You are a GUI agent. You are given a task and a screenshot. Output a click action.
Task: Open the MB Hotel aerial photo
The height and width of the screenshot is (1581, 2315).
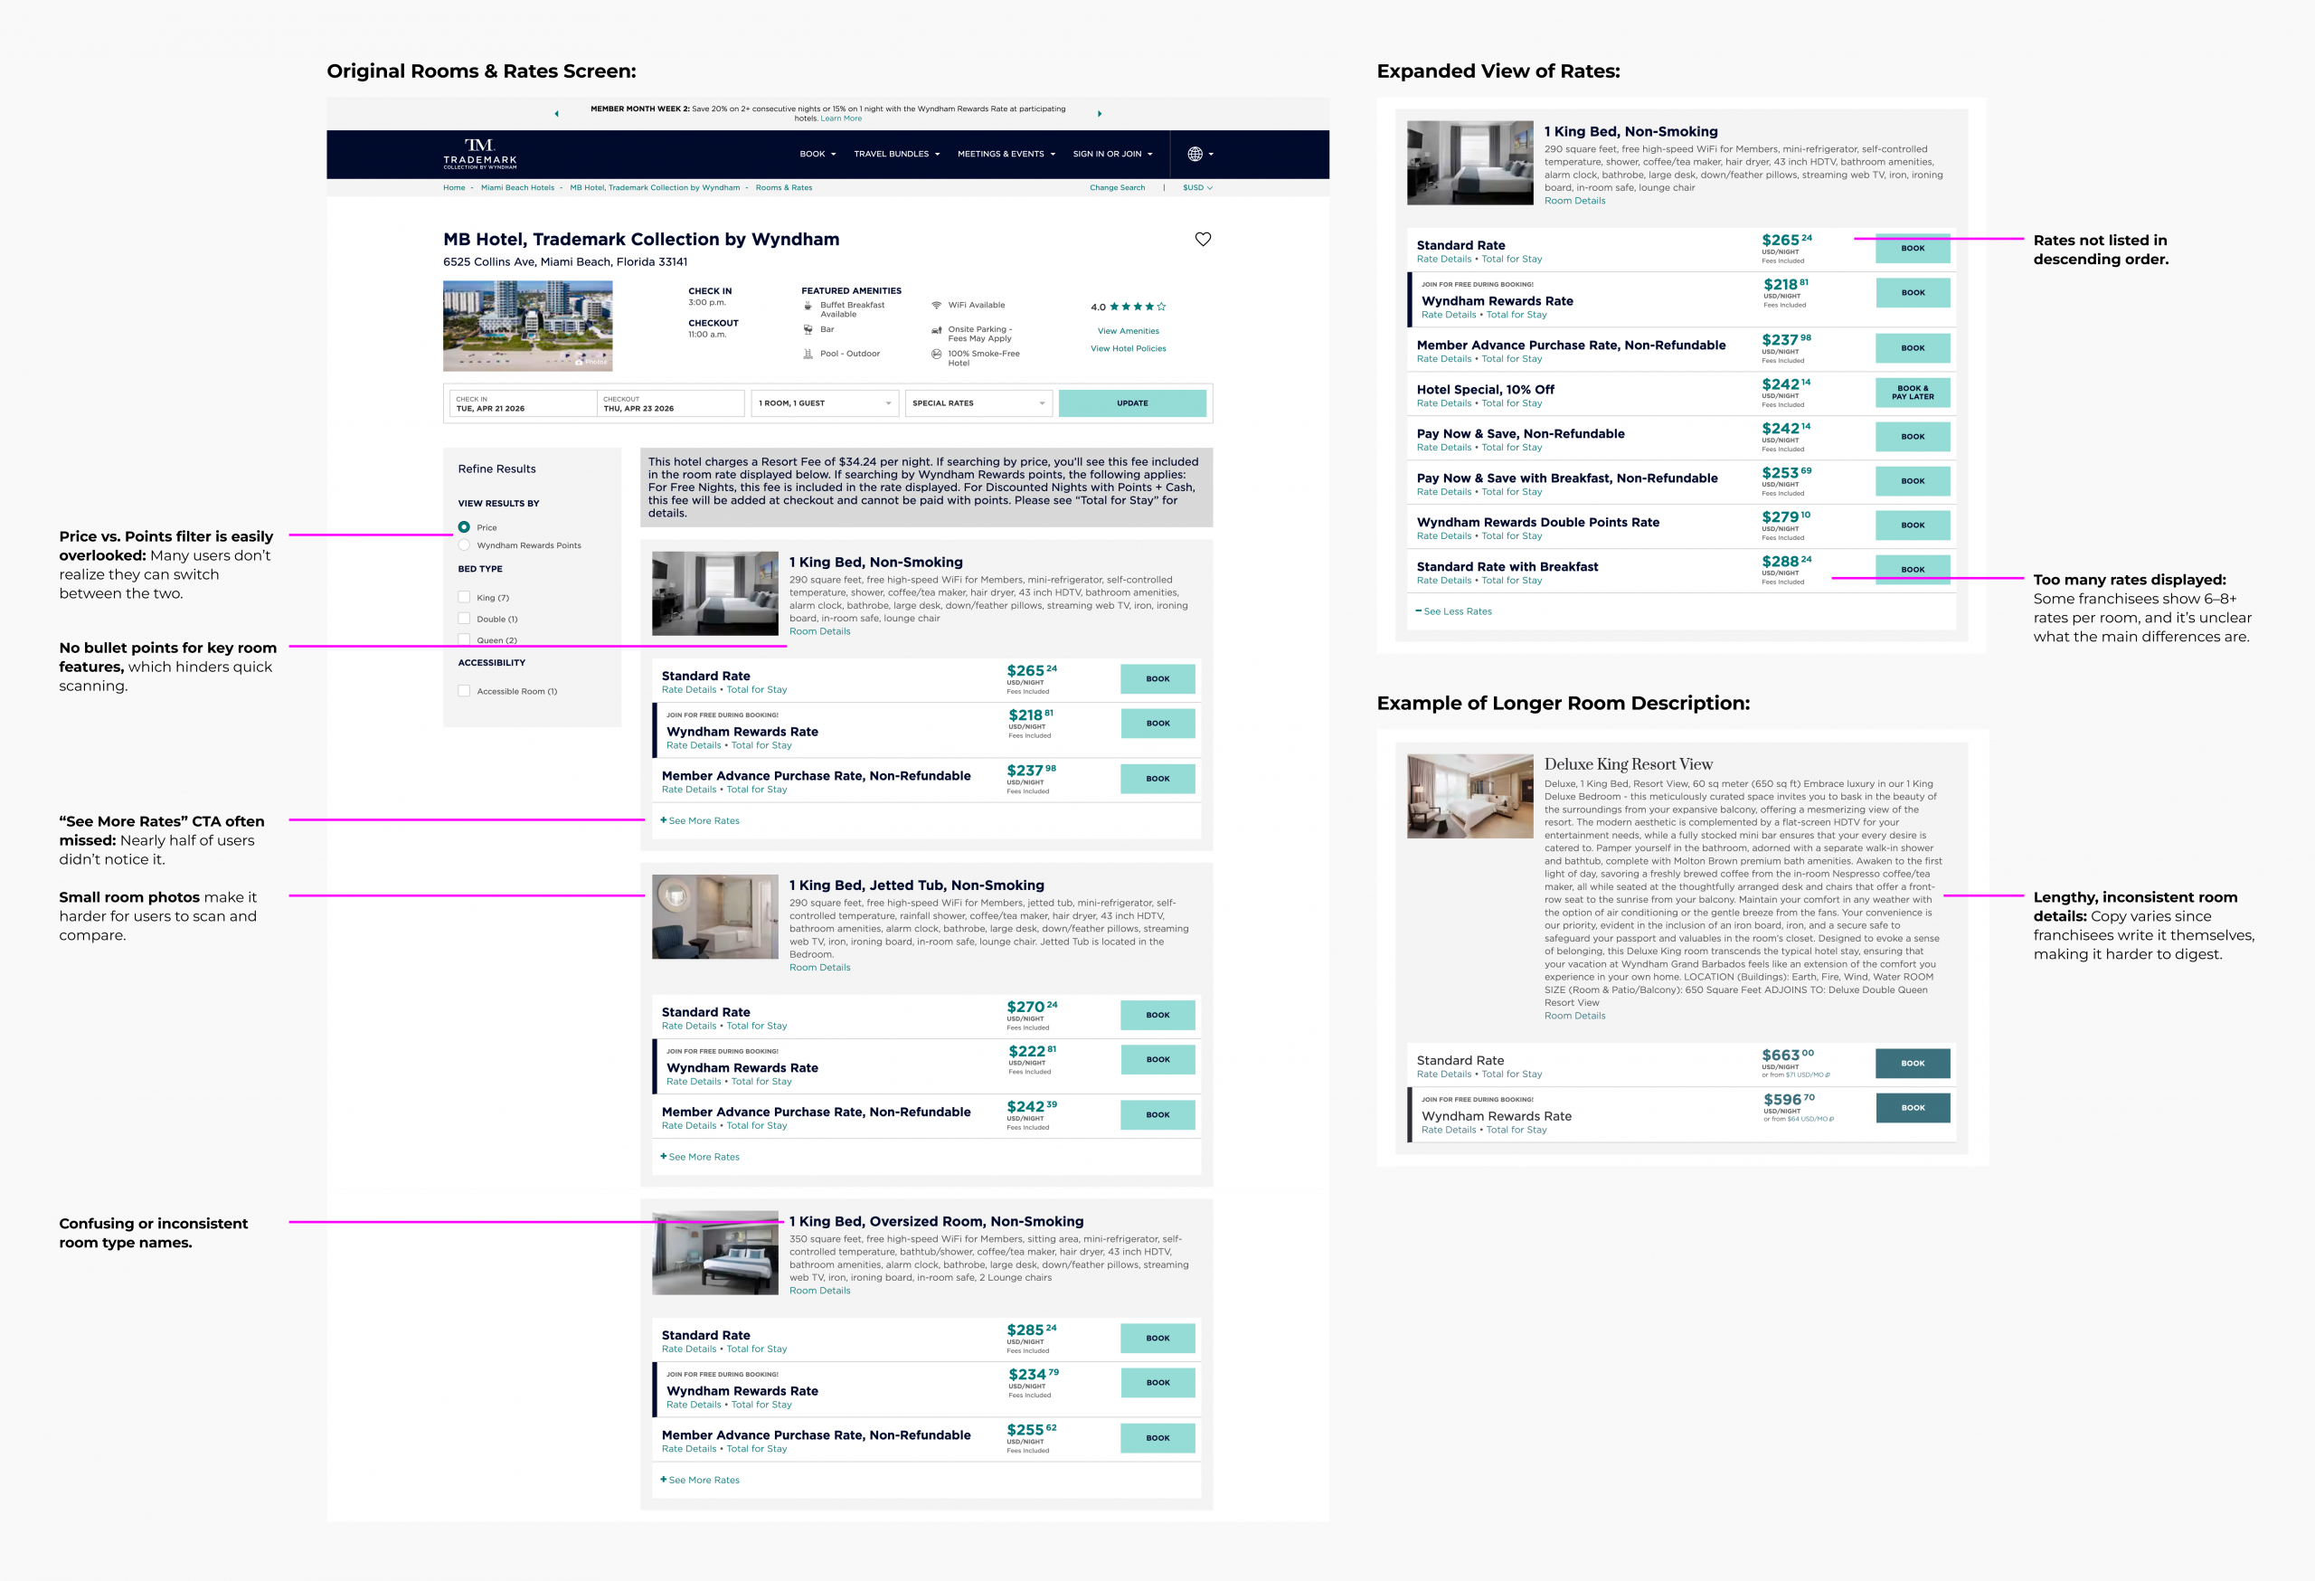528,326
